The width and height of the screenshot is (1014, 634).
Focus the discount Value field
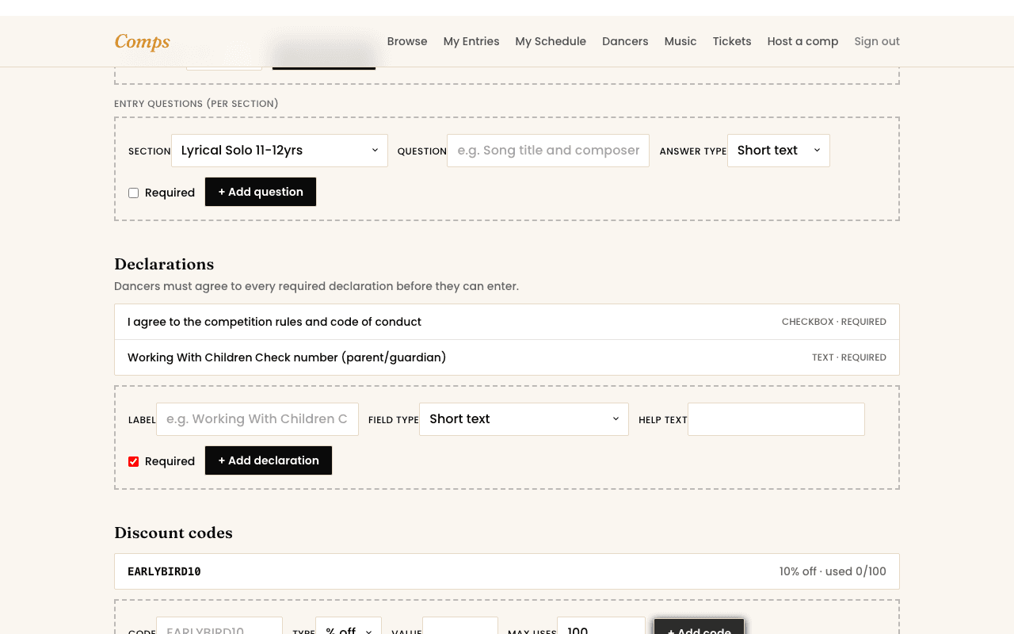tap(460, 625)
